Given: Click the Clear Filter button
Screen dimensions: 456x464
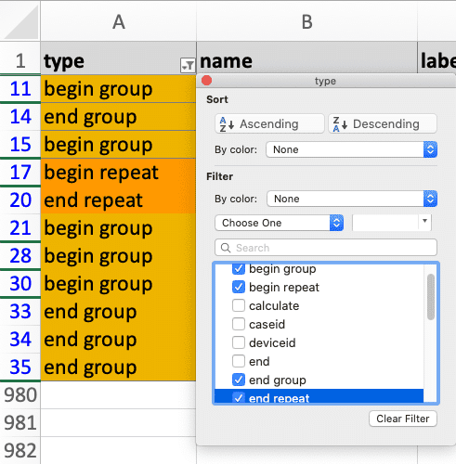Looking at the screenshot, I should point(403,419).
